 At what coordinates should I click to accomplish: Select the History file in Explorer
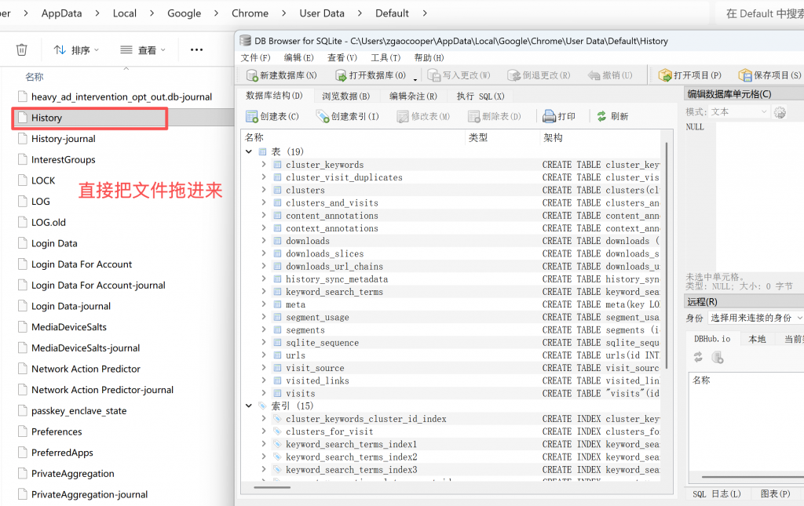click(x=47, y=118)
